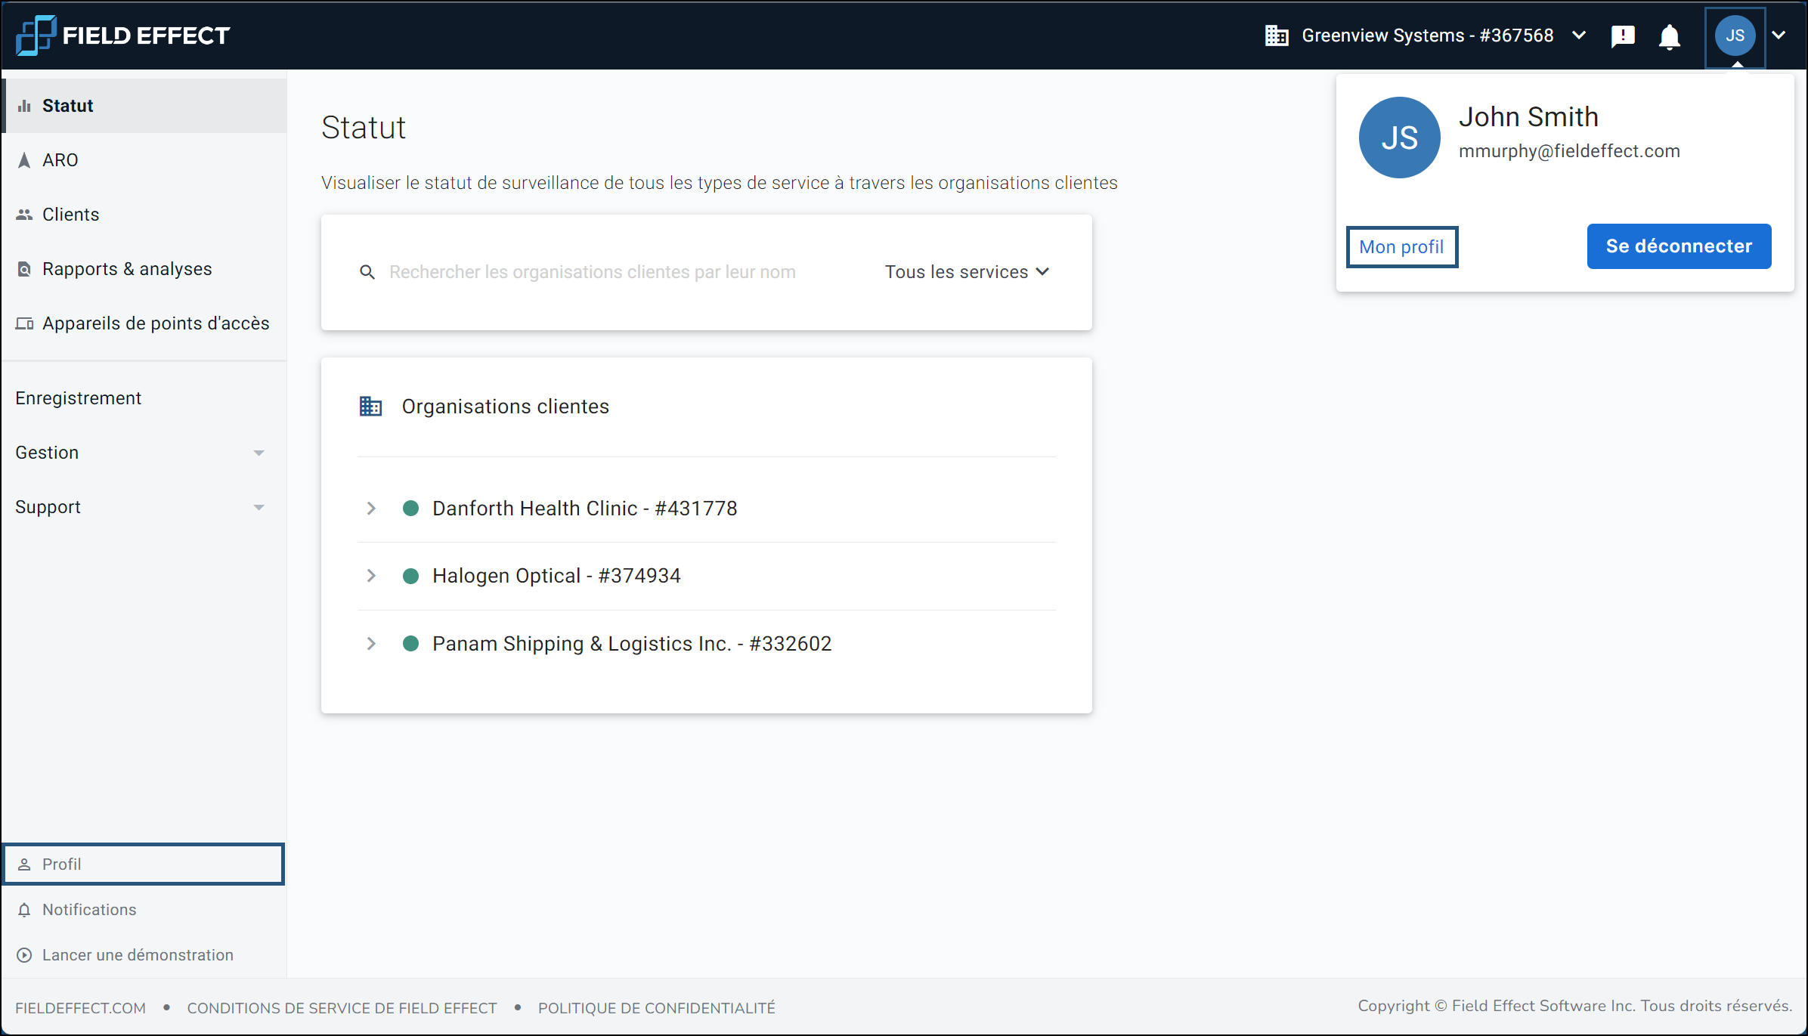This screenshot has height=1036, width=1808.
Task: Expand the Danforth Health Clinic row
Action: pyautogui.click(x=371, y=509)
